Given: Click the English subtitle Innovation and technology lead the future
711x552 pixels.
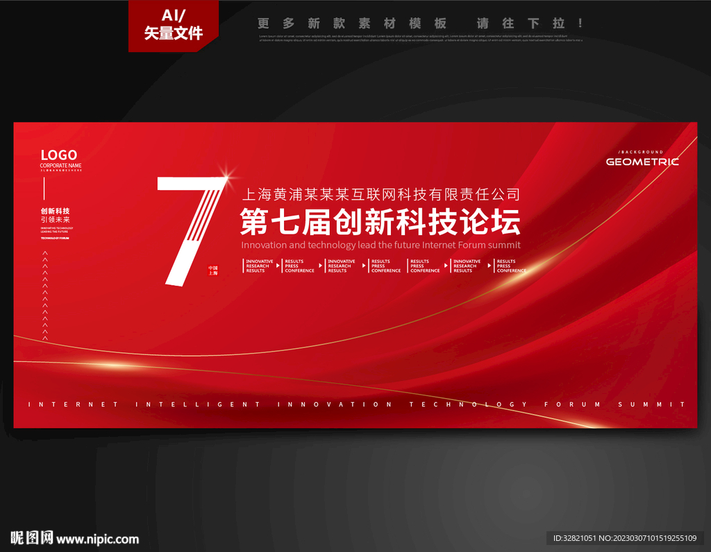Looking at the screenshot, I should [381, 245].
